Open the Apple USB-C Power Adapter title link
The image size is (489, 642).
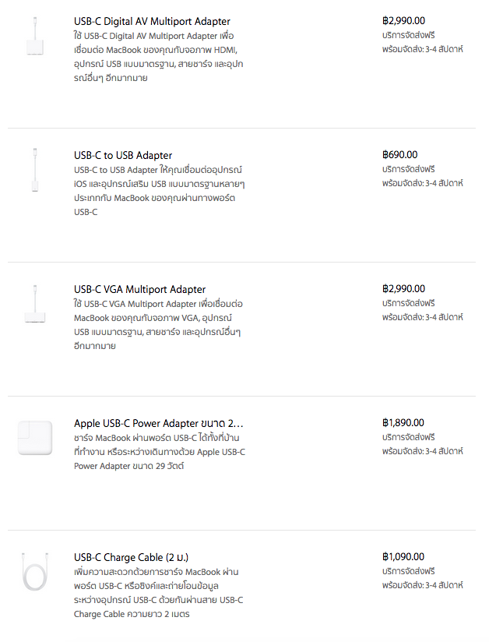(x=158, y=424)
